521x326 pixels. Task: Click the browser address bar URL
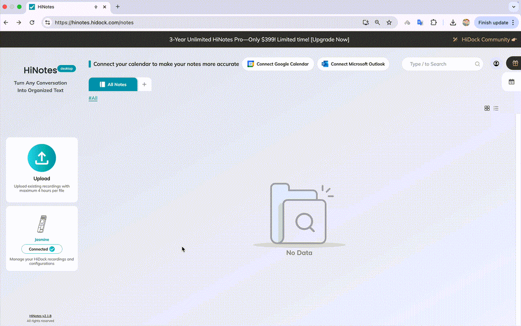(x=94, y=22)
